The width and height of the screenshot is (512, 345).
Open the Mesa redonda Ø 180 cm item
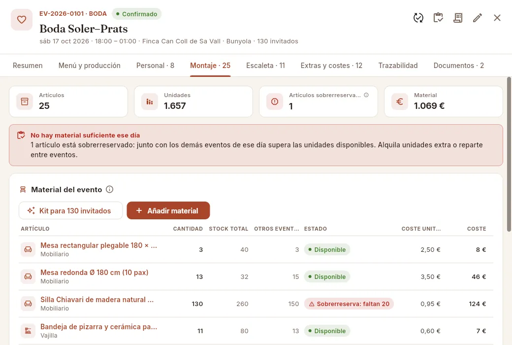coord(95,273)
